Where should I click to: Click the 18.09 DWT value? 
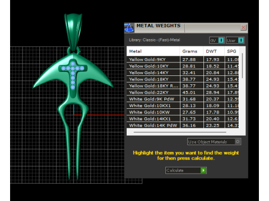(x=212, y=106)
